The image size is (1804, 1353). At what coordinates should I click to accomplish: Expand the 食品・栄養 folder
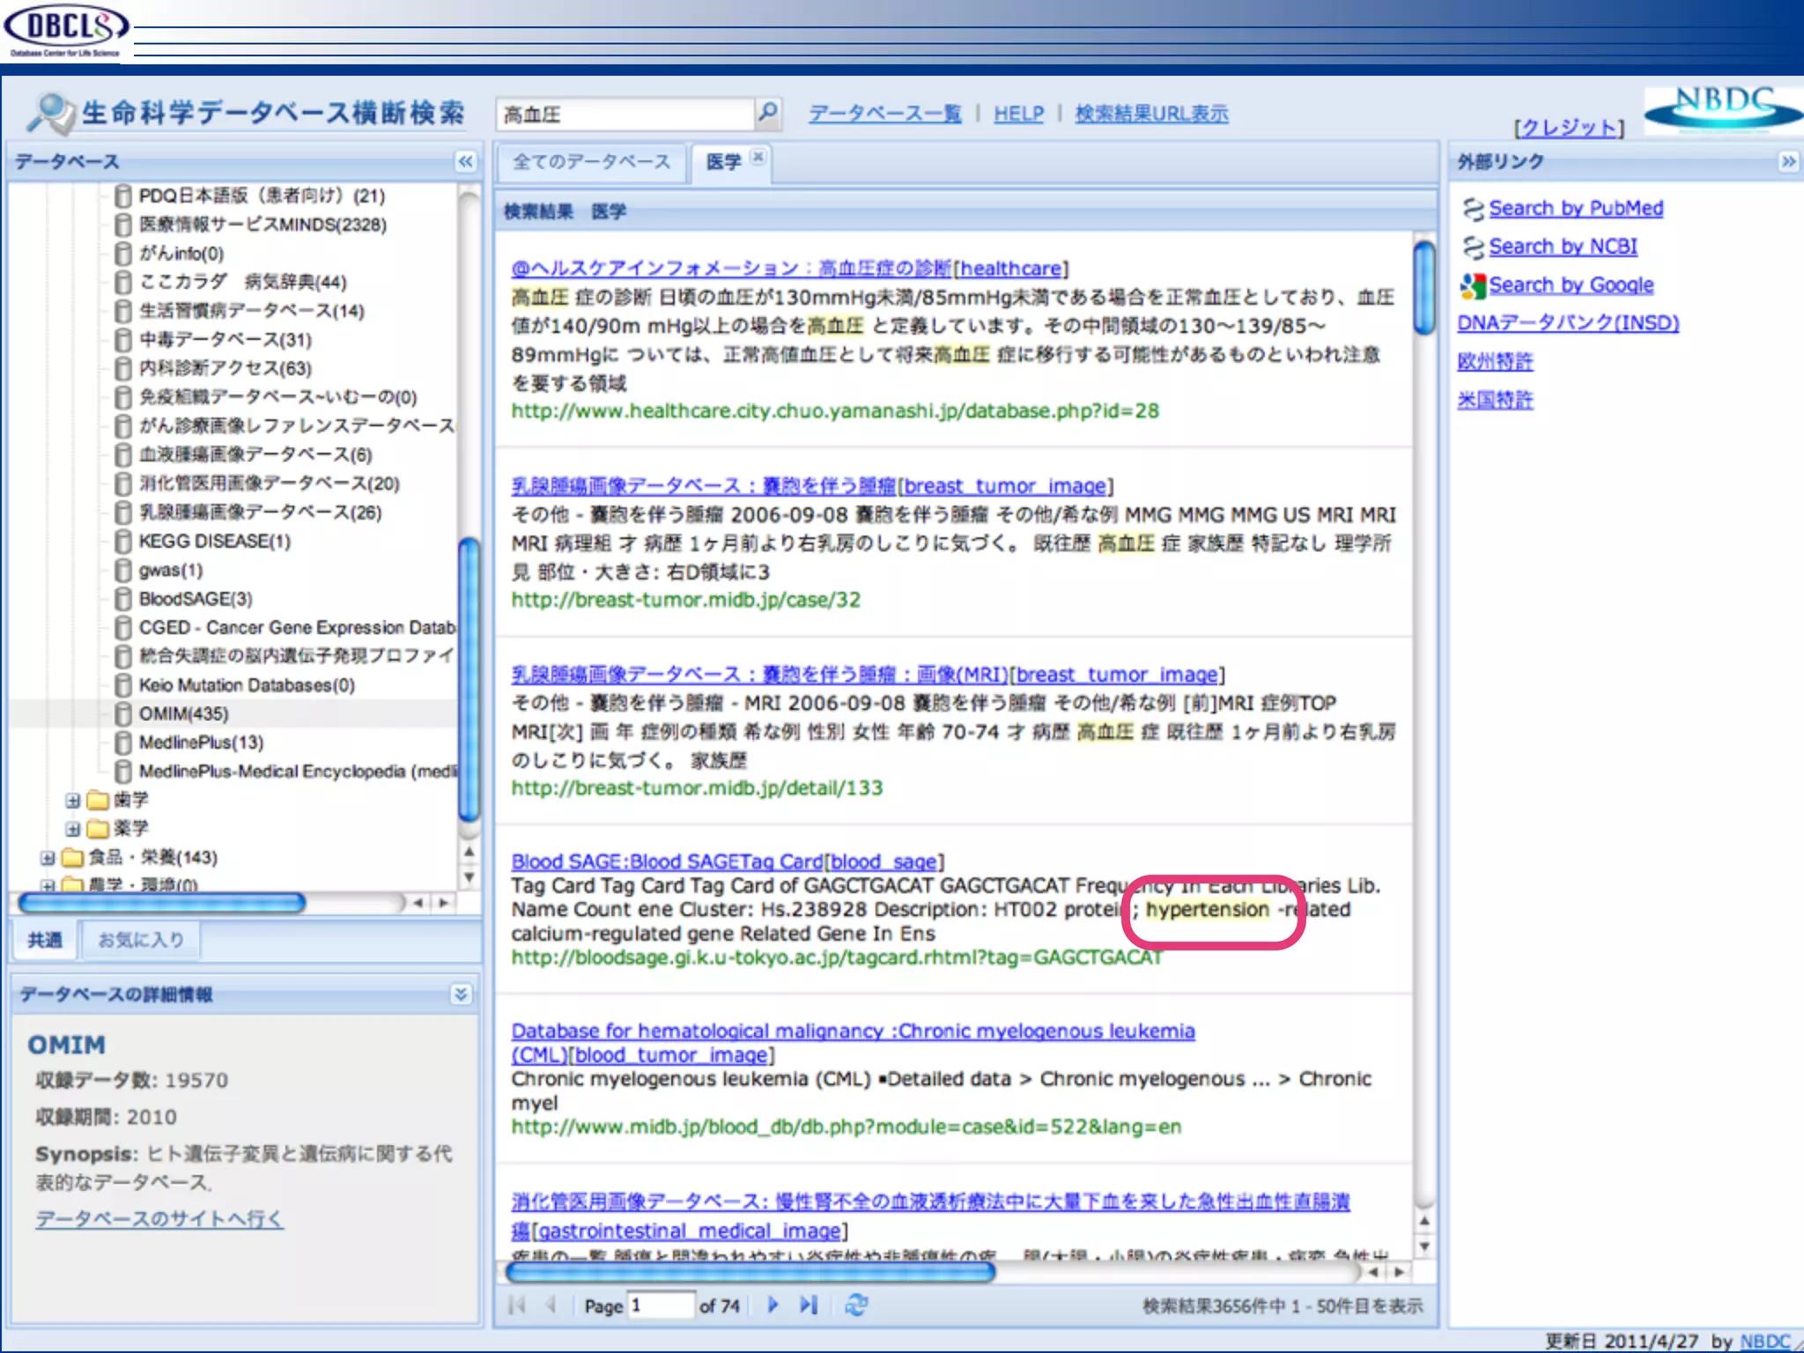(x=48, y=858)
